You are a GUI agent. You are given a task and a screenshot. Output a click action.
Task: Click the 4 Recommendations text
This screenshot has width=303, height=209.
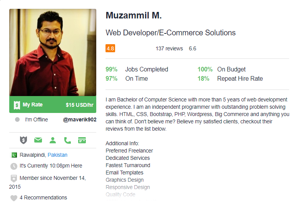coord(43,197)
